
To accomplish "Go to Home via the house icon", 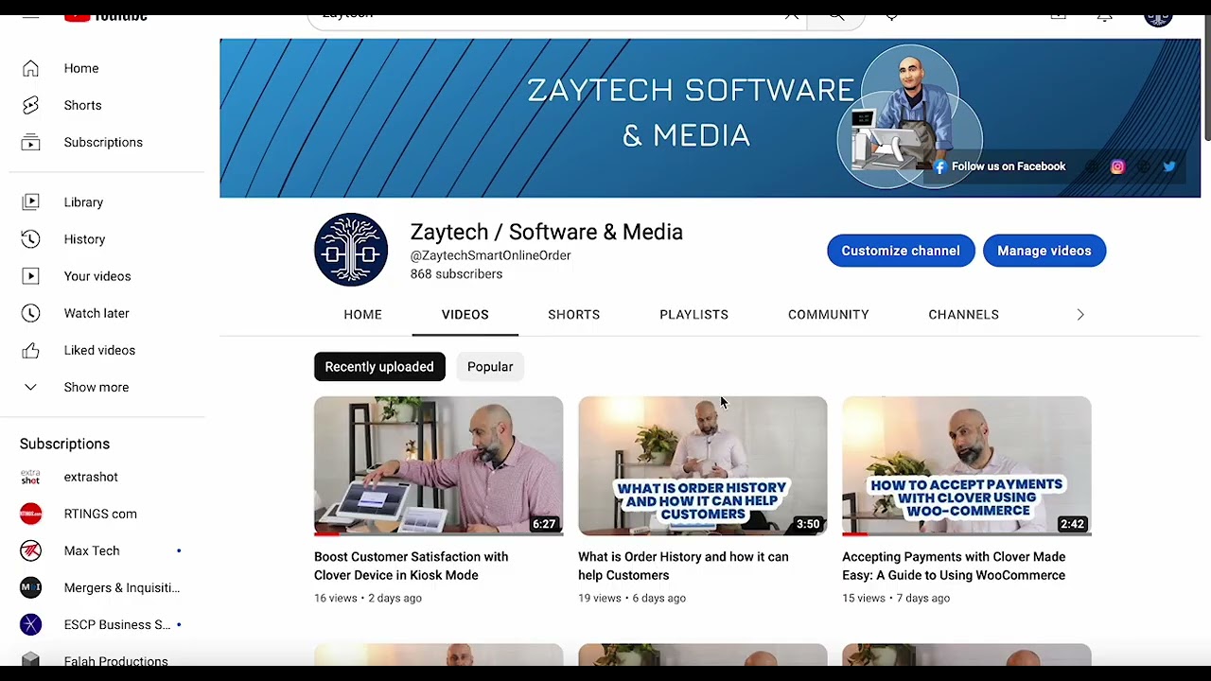I will tap(30, 68).
